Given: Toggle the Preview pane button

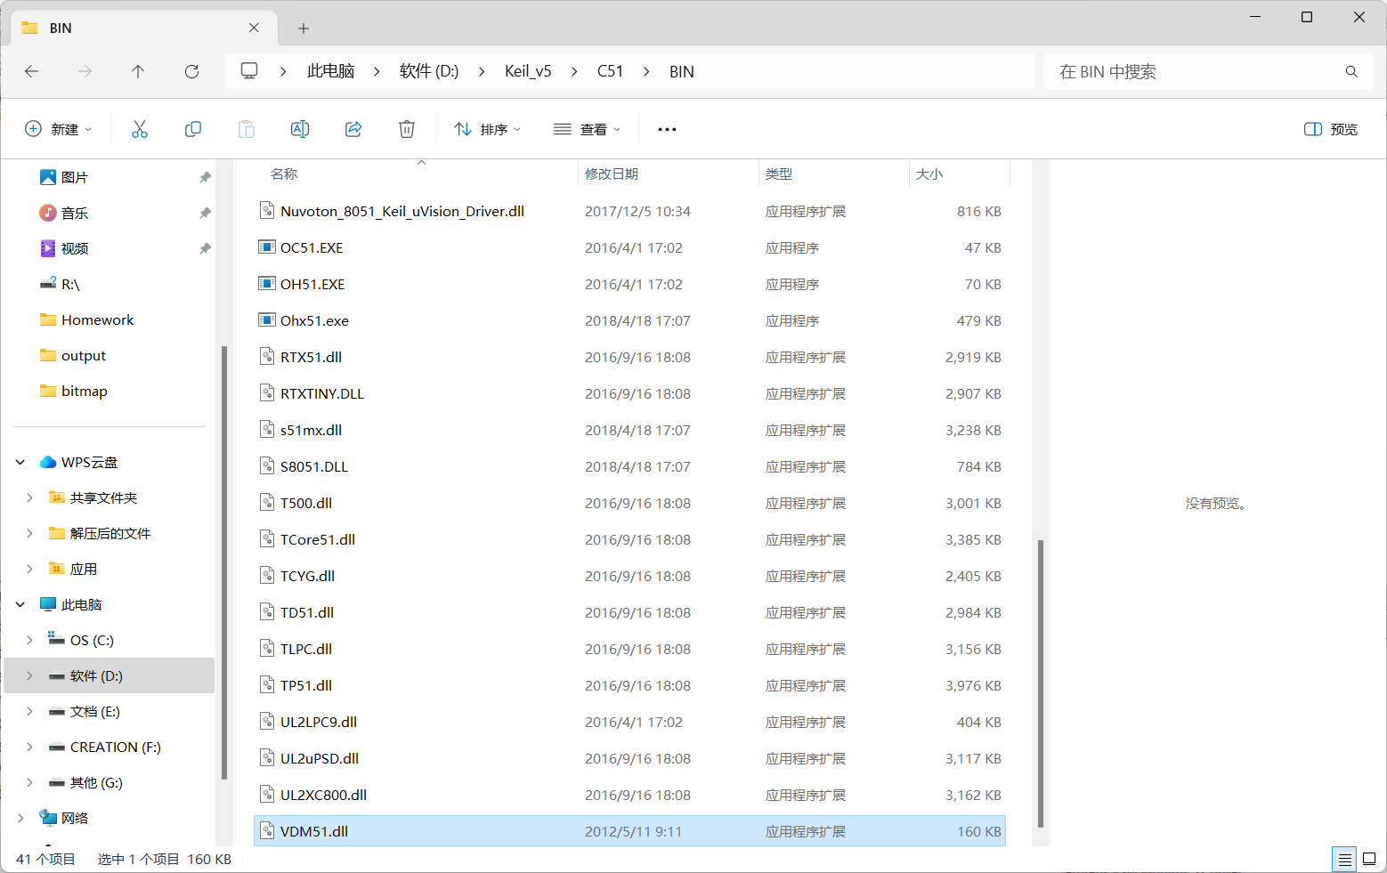Looking at the screenshot, I should (1330, 129).
